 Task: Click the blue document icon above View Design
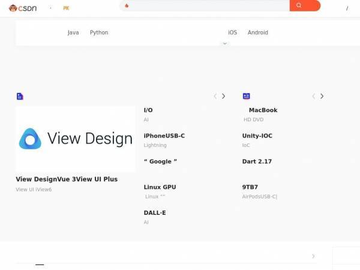tap(20, 96)
